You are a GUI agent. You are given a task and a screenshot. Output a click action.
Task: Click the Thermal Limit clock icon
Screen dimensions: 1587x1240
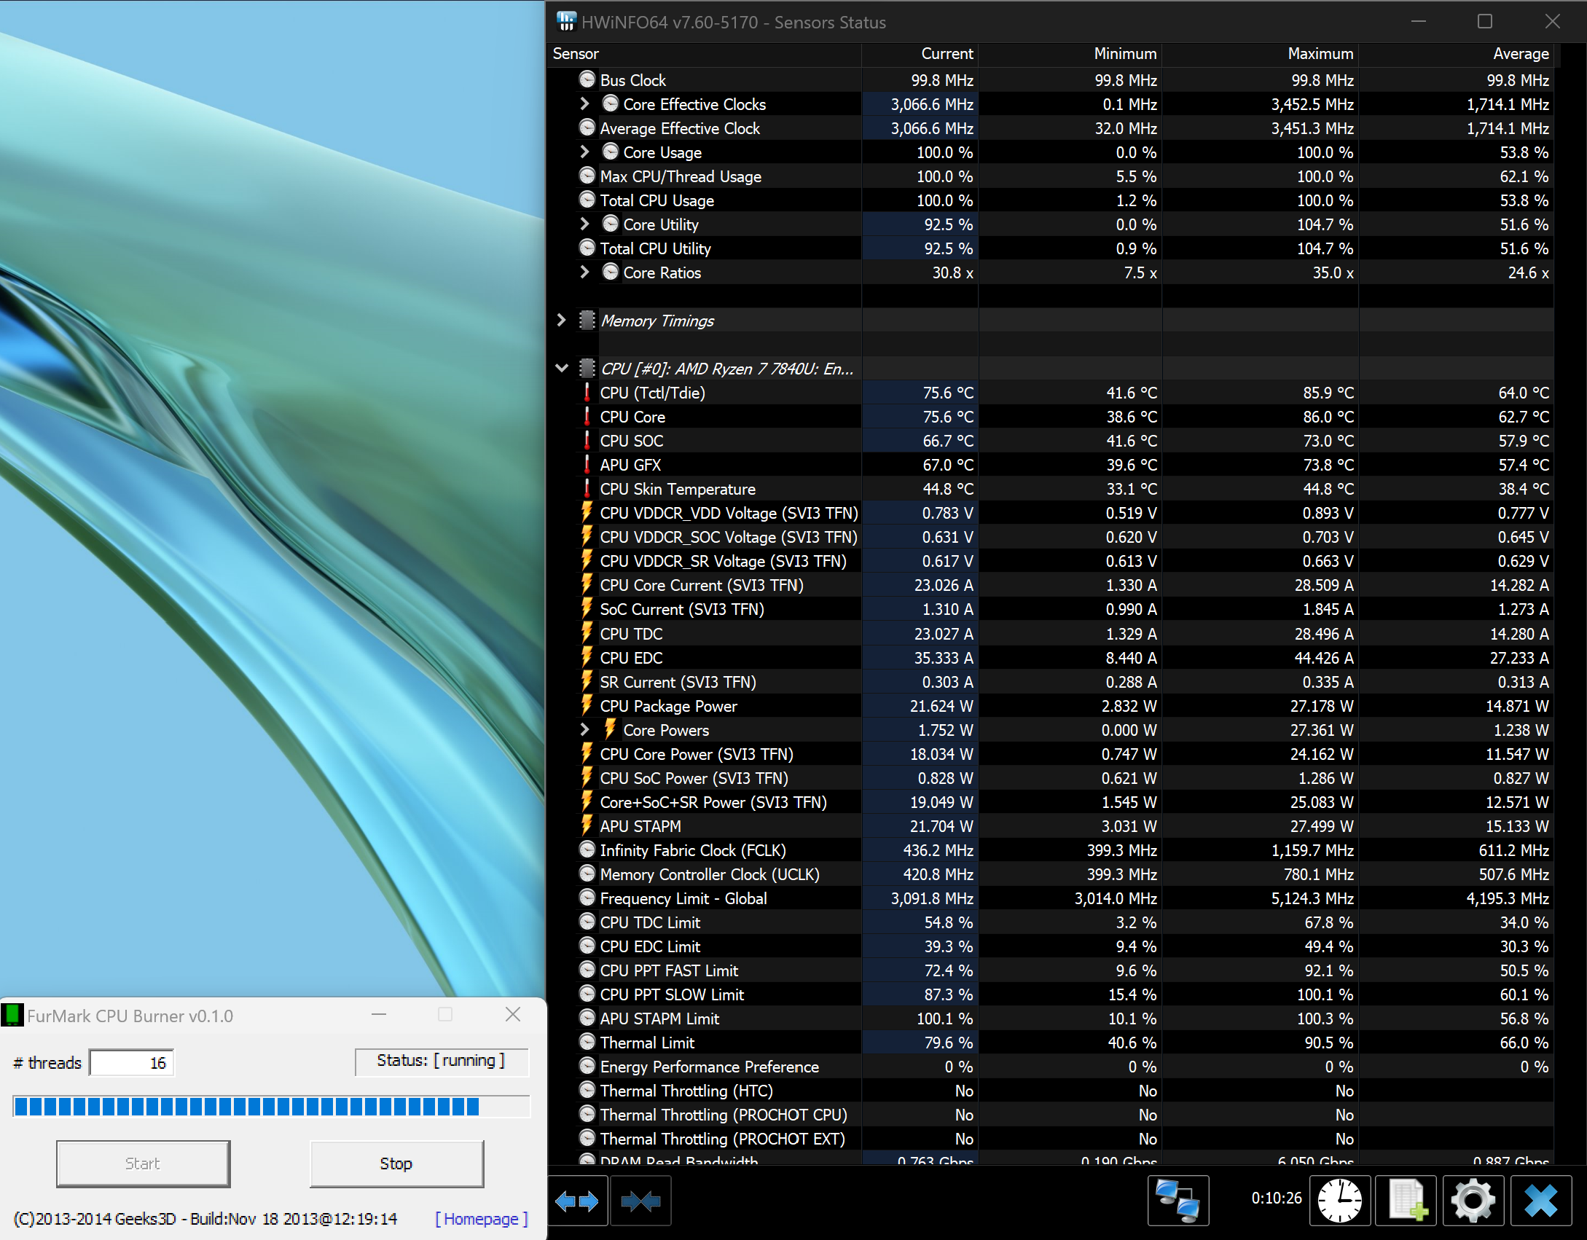[587, 1042]
